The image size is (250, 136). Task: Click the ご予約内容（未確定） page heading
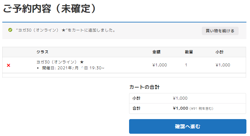50,8
